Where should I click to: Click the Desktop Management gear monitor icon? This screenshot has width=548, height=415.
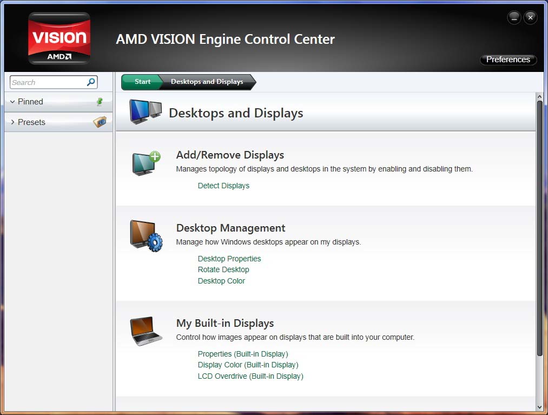(147, 236)
